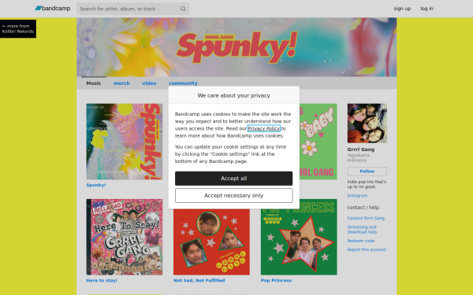Image resolution: width=473 pixels, height=295 pixels.
Task: Go back to more from Kolibri Rekords
Action: (18, 28)
